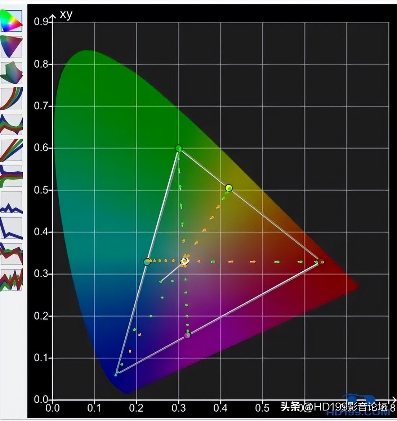
Task: Select the diagonal RGB lines chart icon
Action: click(12, 150)
